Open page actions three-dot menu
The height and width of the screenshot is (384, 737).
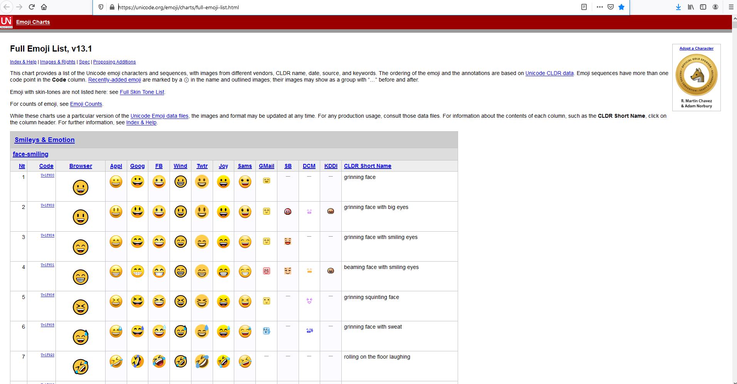point(599,7)
